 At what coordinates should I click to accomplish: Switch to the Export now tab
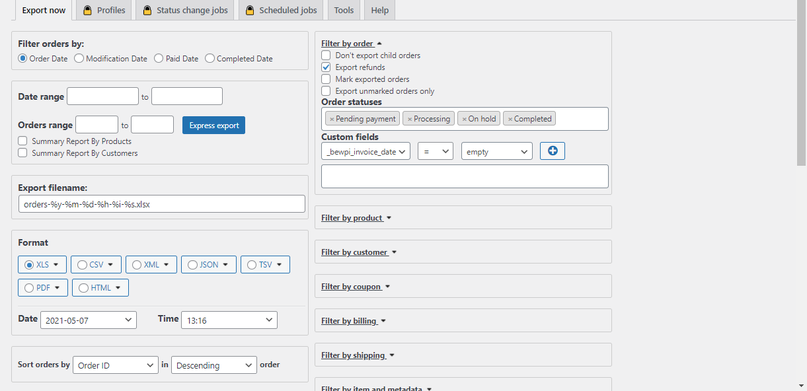(x=44, y=11)
